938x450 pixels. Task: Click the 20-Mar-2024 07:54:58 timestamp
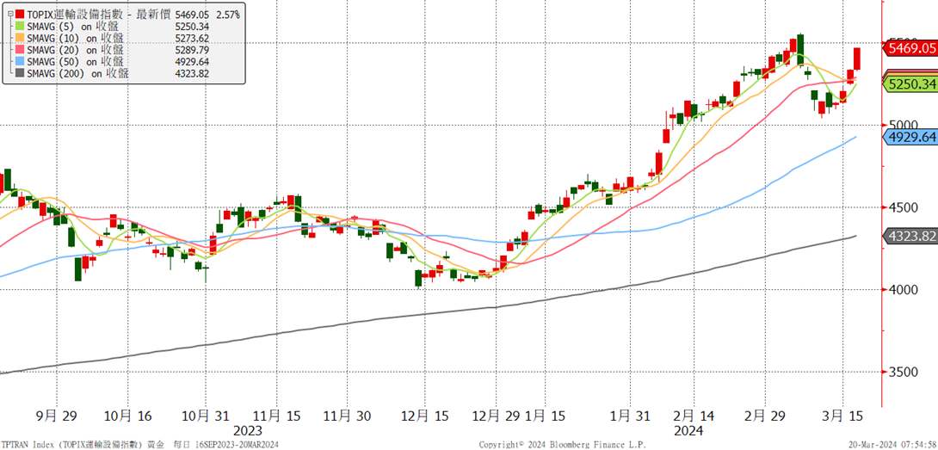(893, 445)
